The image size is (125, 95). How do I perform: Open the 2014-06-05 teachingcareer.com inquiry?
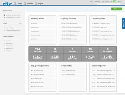tap(102, 31)
